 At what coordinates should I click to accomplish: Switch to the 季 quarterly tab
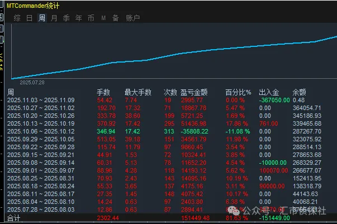point(67,18)
